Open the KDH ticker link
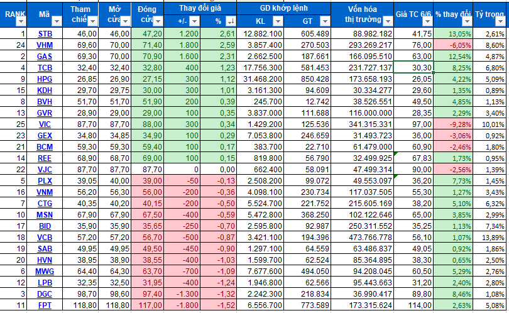This screenshot has width=509, height=313. click(45, 91)
